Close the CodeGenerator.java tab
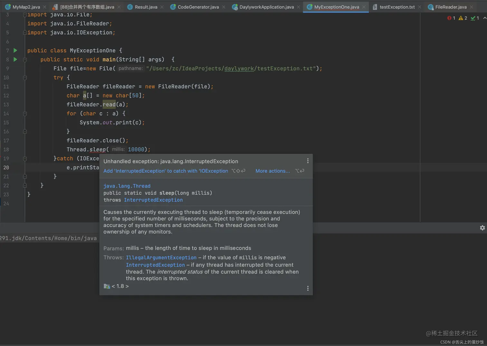This screenshot has height=346, width=487. pyautogui.click(x=223, y=7)
